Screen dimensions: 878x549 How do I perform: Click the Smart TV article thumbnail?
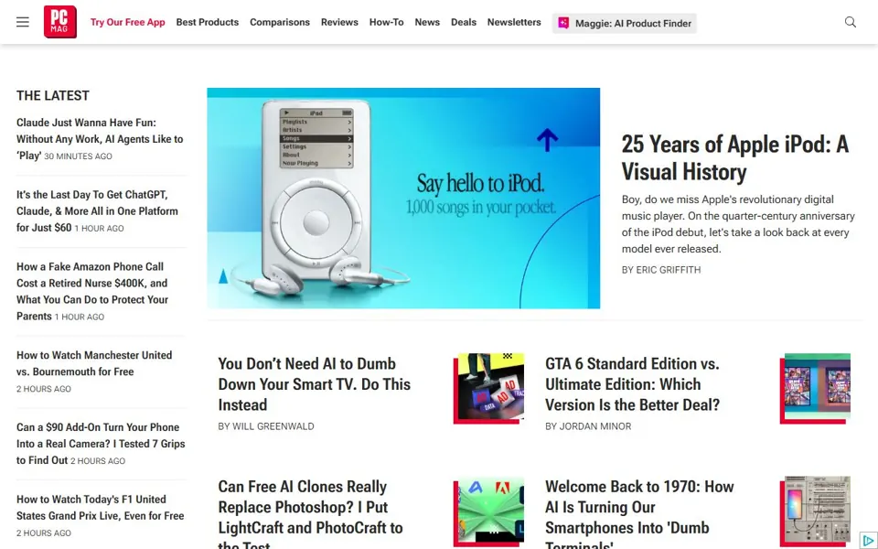(x=488, y=388)
